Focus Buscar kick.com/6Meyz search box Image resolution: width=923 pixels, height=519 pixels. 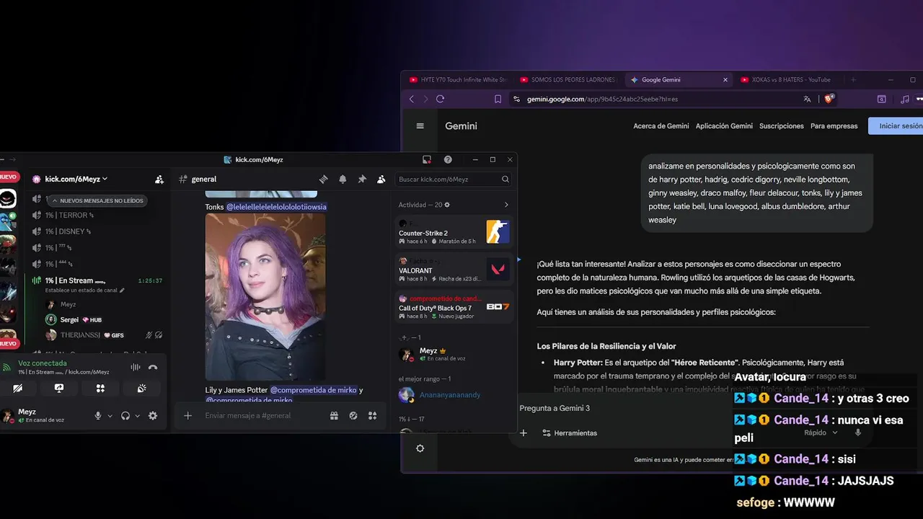coord(454,179)
